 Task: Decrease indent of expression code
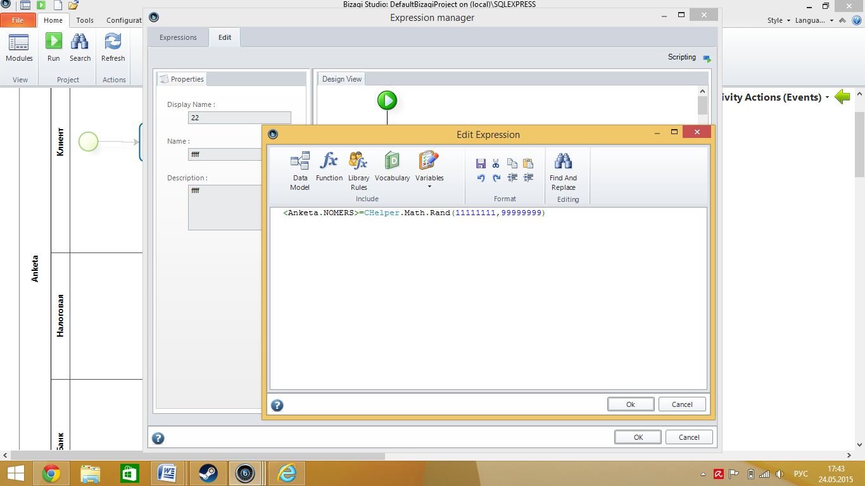click(x=512, y=178)
